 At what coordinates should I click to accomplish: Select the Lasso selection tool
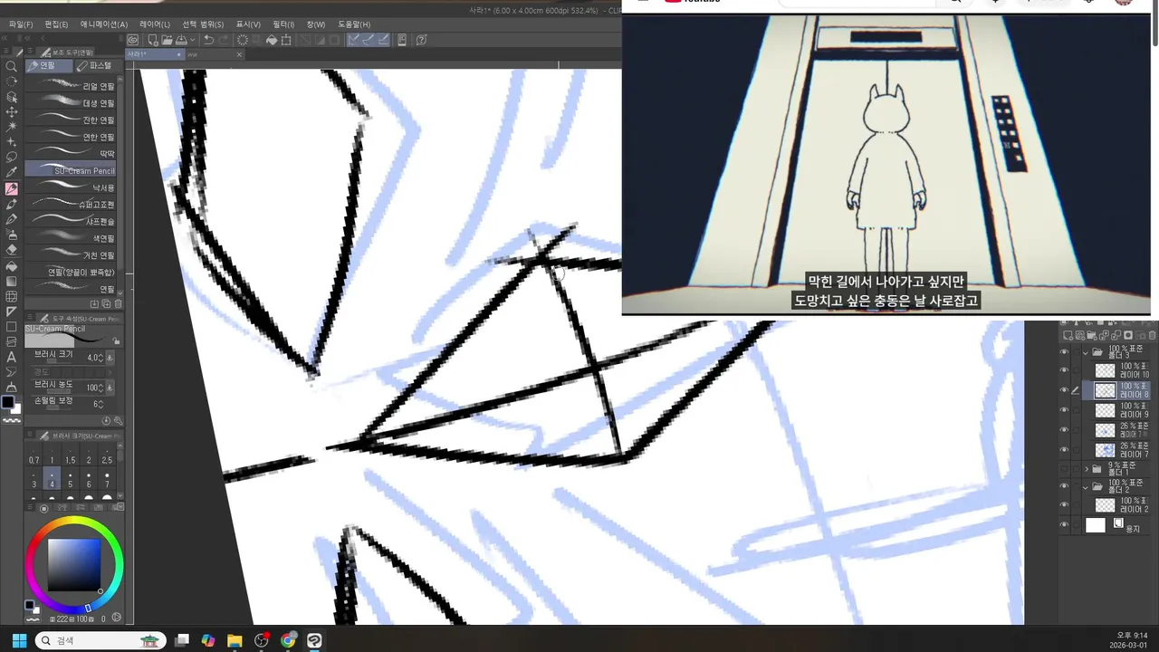pos(11,157)
